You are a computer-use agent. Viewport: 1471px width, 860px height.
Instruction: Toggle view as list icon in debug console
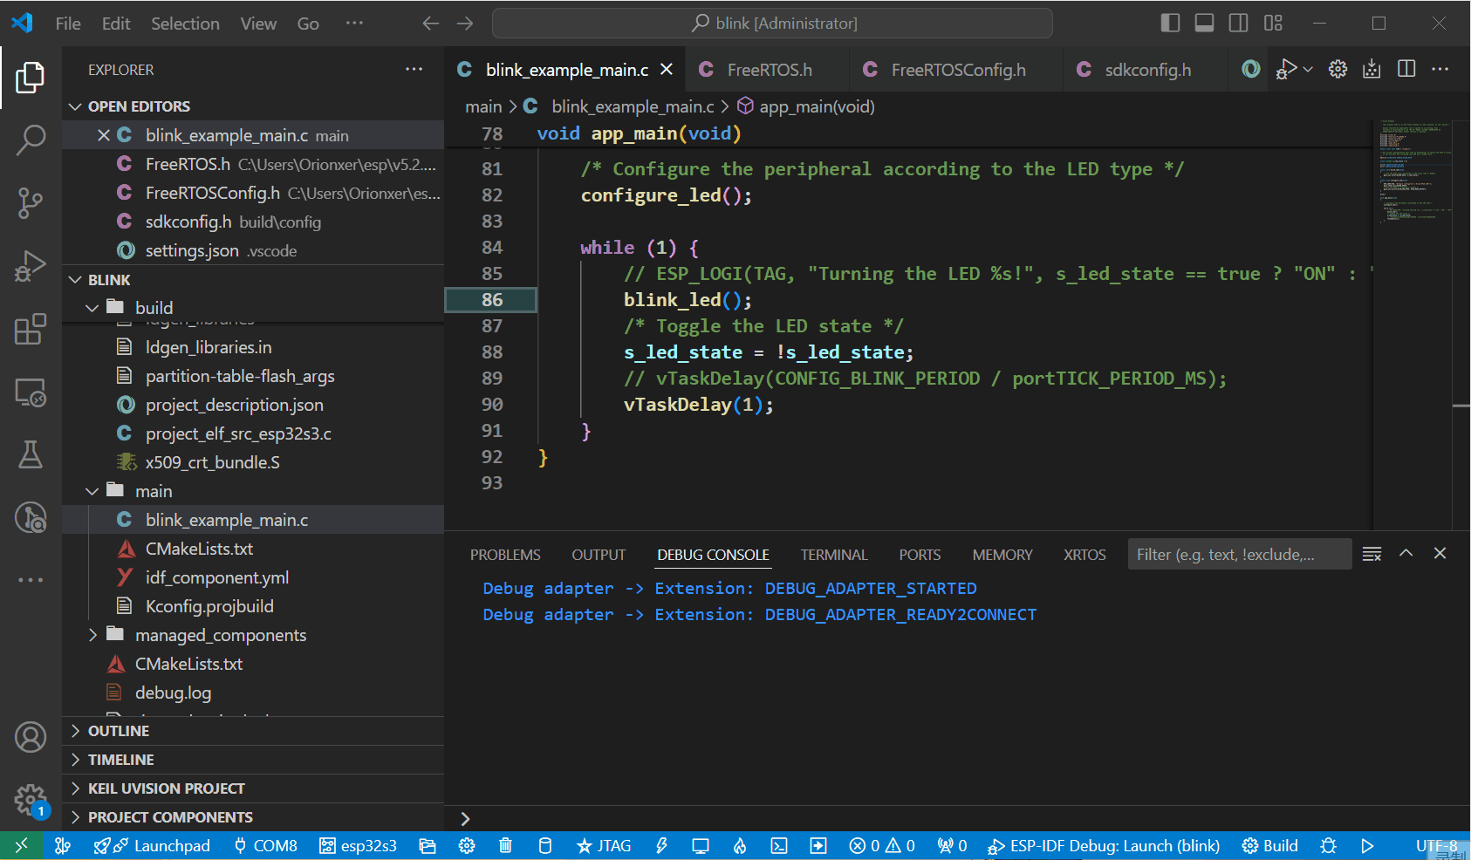1372,554
